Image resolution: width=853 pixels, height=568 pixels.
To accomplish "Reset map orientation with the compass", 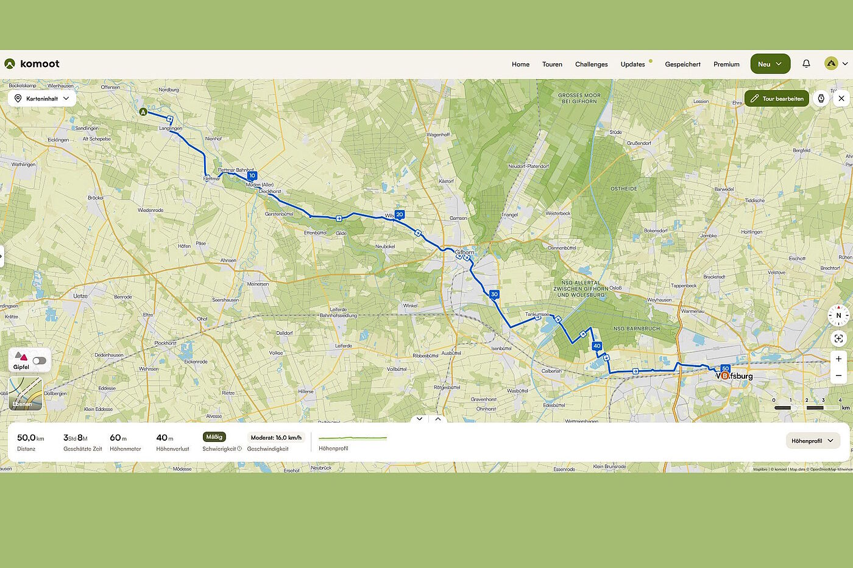I will (x=838, y=315).
